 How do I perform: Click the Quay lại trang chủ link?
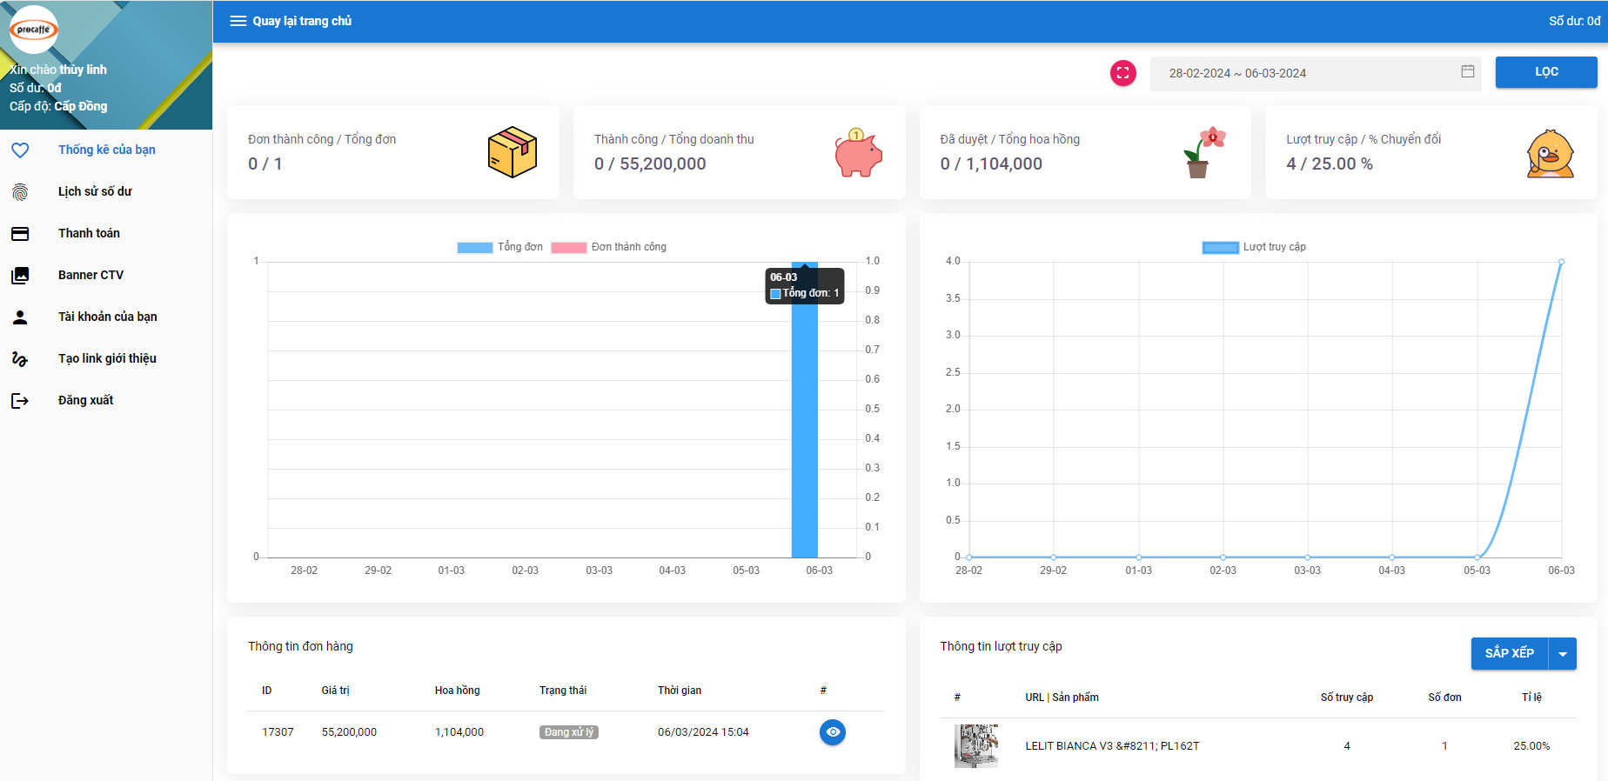302,21
